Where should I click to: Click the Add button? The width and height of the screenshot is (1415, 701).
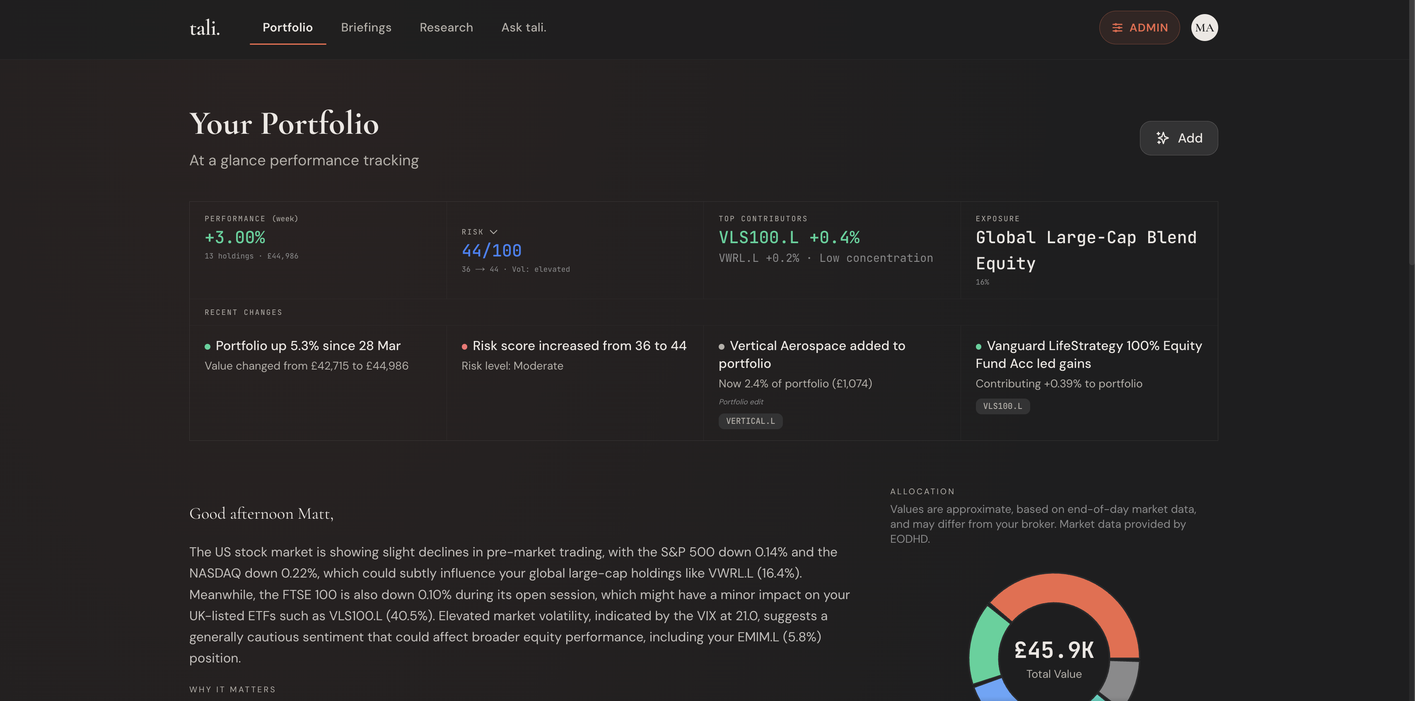coord(1179,138)
